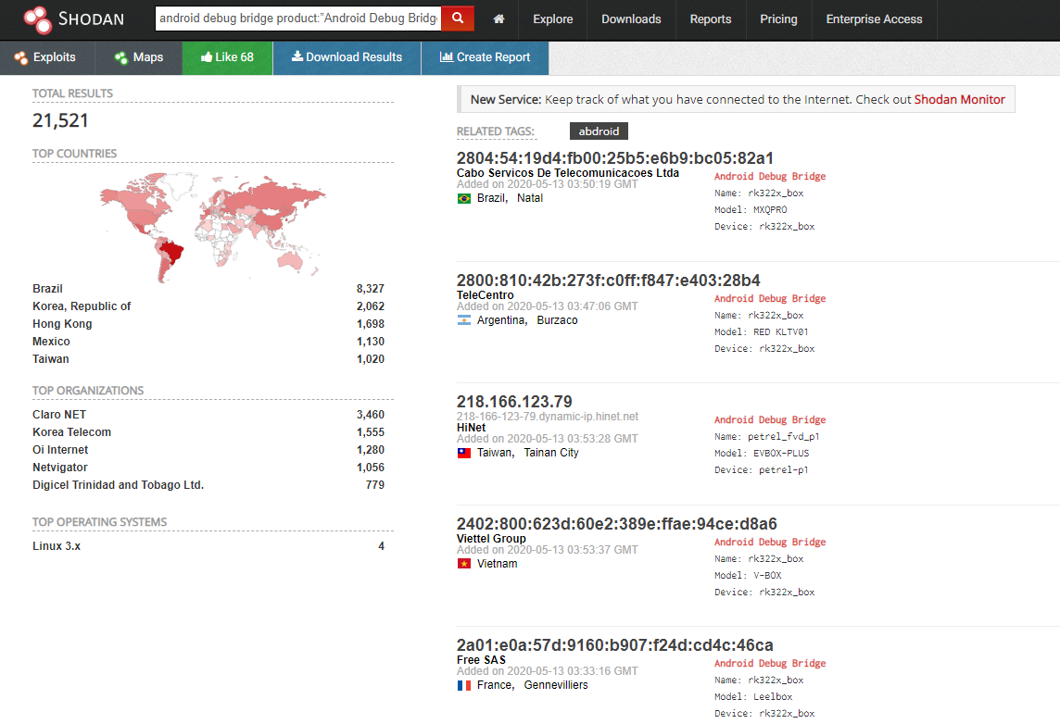Click Download Results button
The image size is (1060, 724).
pos(347,57)
